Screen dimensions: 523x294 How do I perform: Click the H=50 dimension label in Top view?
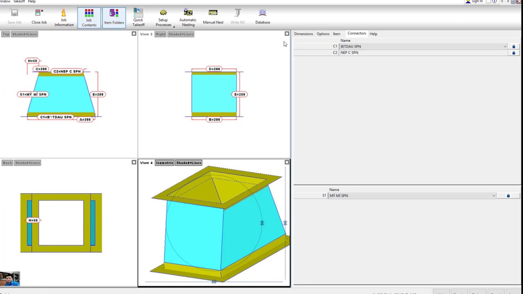click(x=32, y=61)
